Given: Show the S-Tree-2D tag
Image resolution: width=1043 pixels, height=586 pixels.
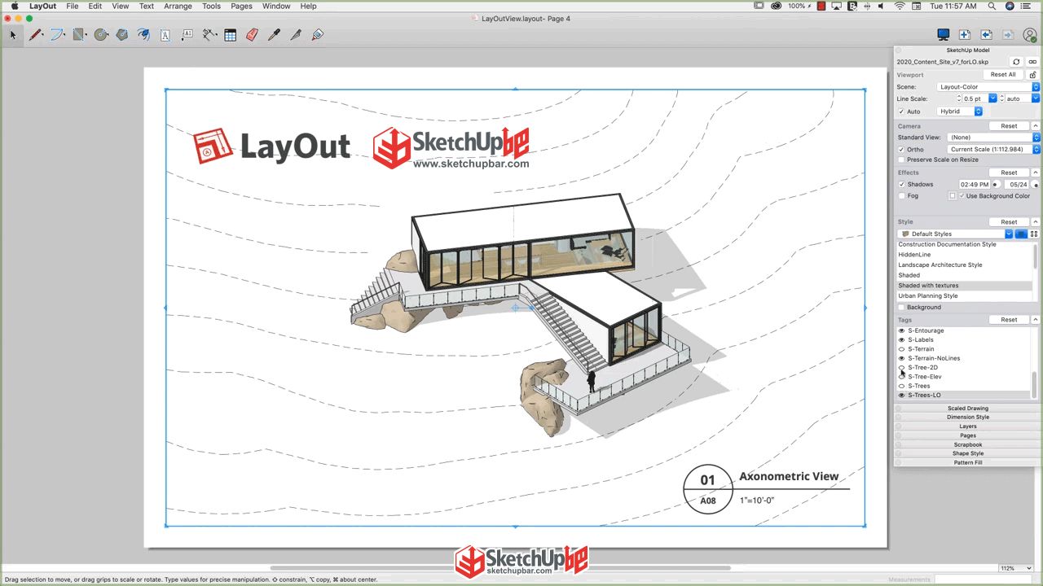Looking at the screenshot, I should tap(901, 368).
